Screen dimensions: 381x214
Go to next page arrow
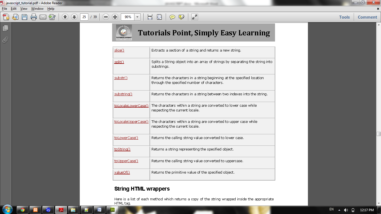pos(74,17)
